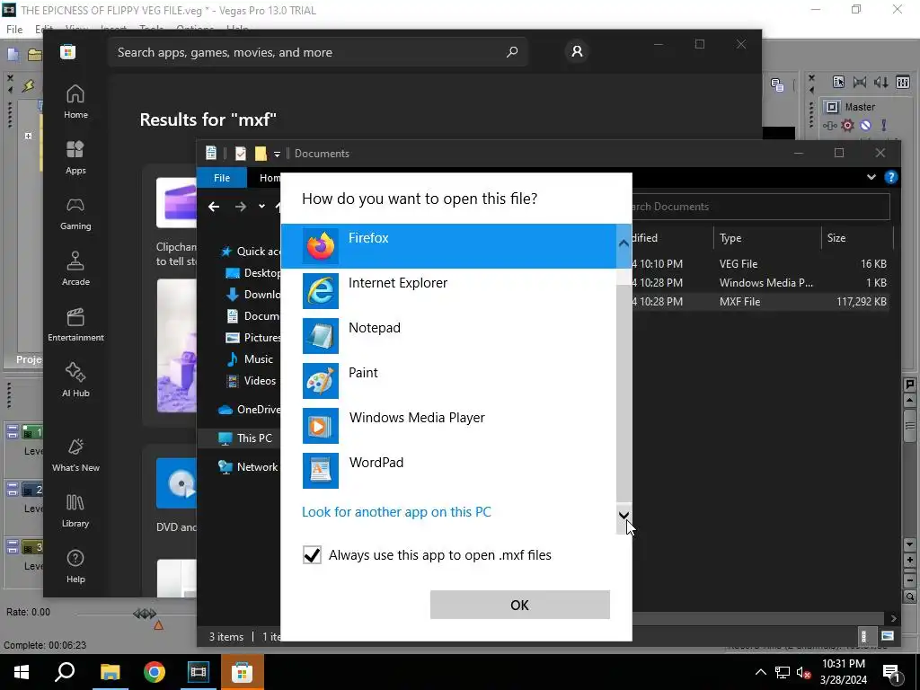
Task: Open Entertainment section in Microsoft Store
Action: pyautogui.click(x=75, y=325)
